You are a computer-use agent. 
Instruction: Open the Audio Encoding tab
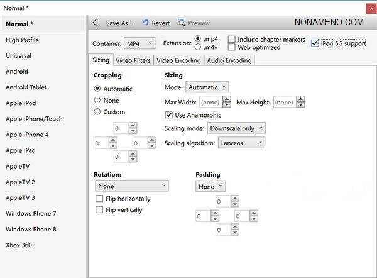click(x=229, y=60)
